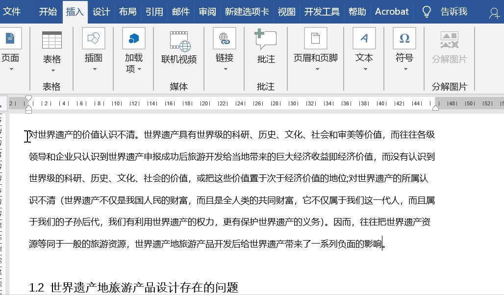Click the 告诉我 lightbulb icon
The image size is (504, 295).
coord(426,12)
